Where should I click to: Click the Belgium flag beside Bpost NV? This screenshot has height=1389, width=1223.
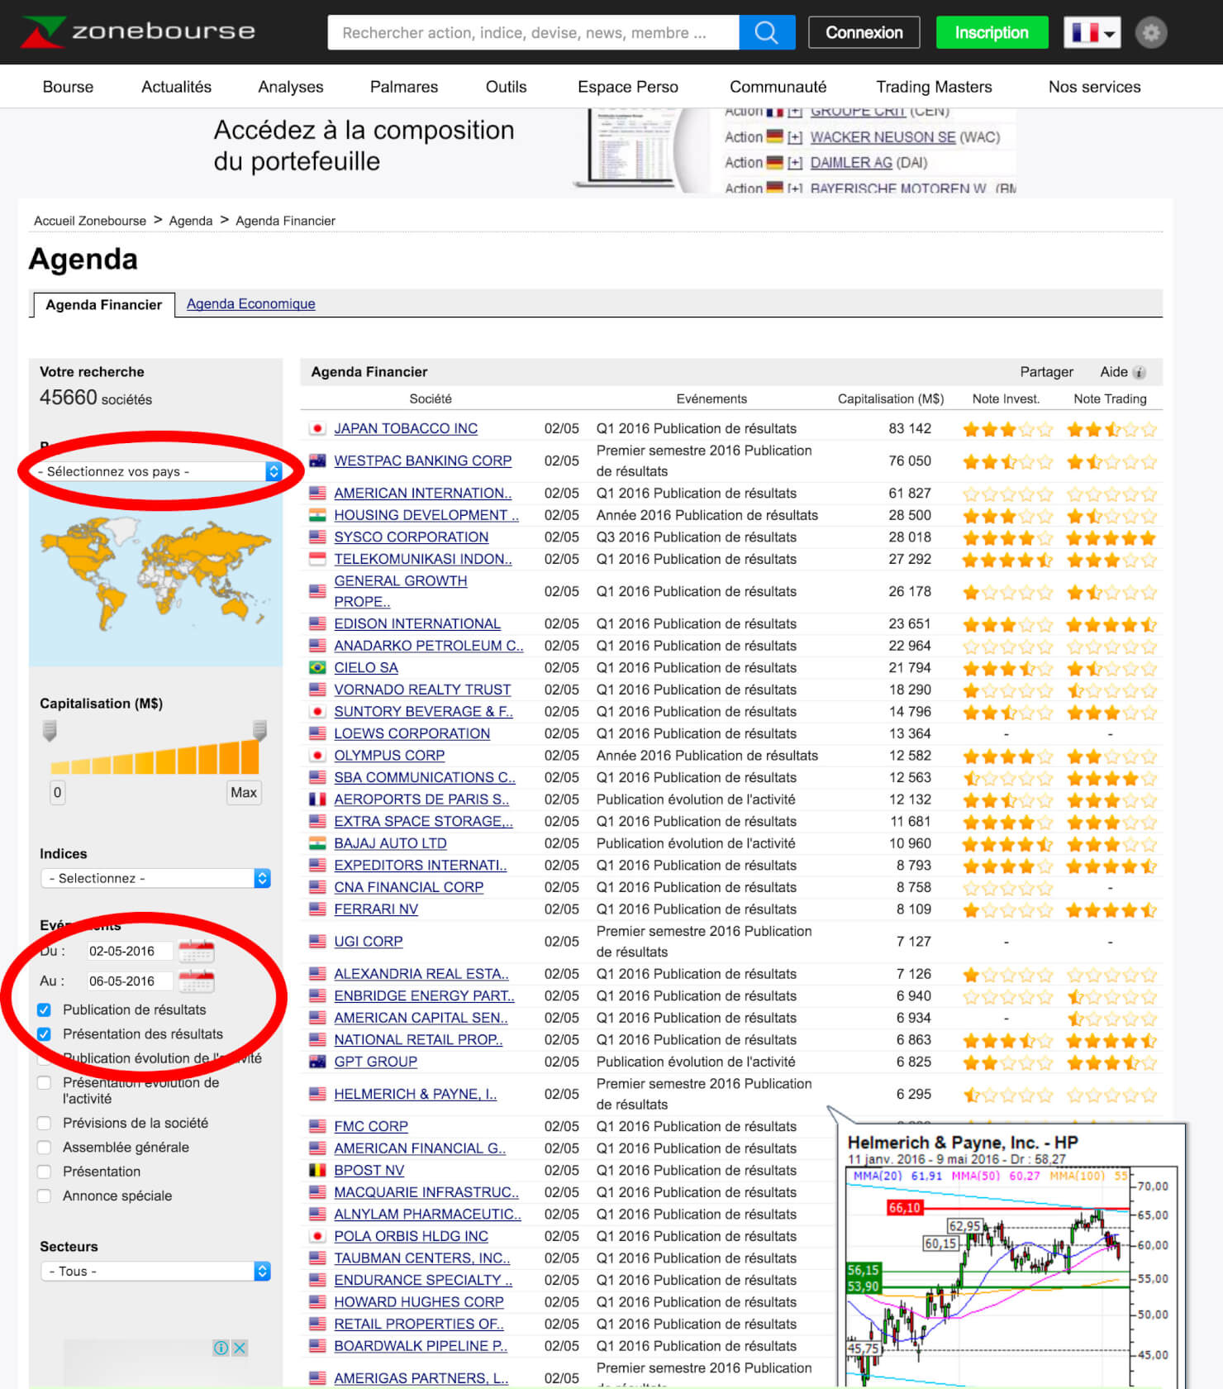click(316, 1170)
